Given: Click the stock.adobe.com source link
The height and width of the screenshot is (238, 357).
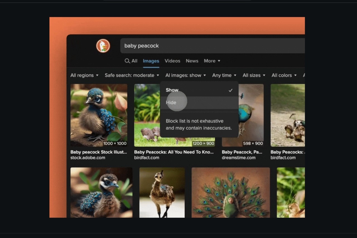Looking at the screenshot, I should (x=88, y=158).
